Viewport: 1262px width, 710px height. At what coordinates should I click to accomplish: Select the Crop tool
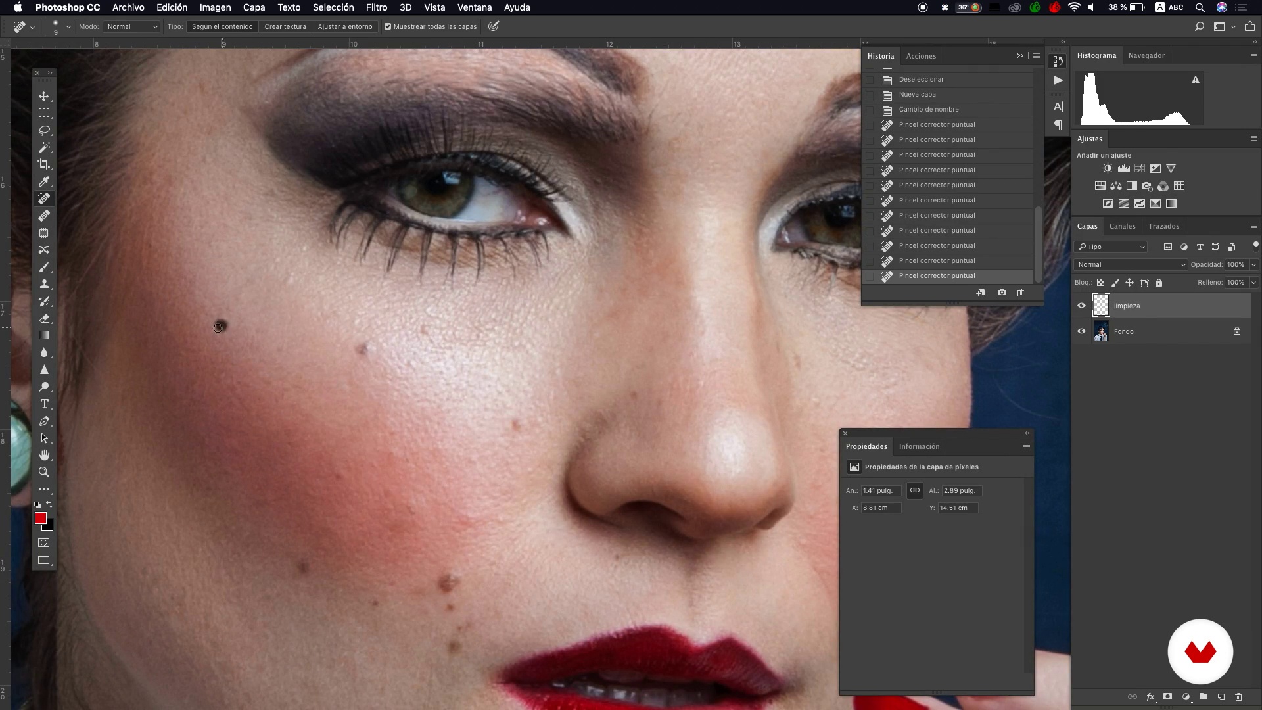pos(44,164)
